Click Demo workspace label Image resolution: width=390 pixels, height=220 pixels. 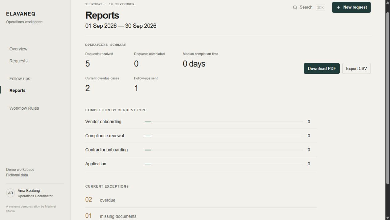click(20, 170)
